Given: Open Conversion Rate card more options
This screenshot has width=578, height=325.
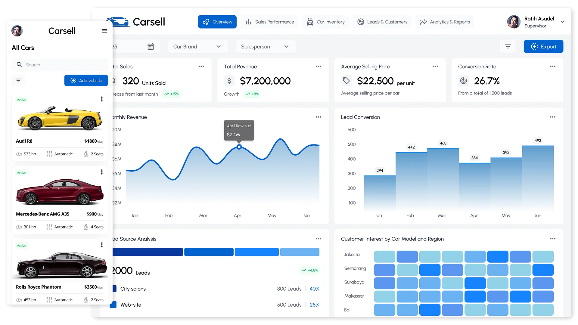Looking at the screenshot, I should click(x=553, y=67).
